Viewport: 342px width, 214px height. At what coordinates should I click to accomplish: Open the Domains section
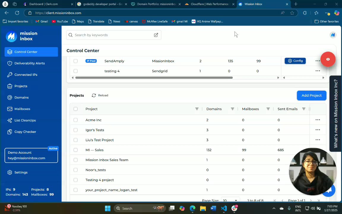coord(31,97)
